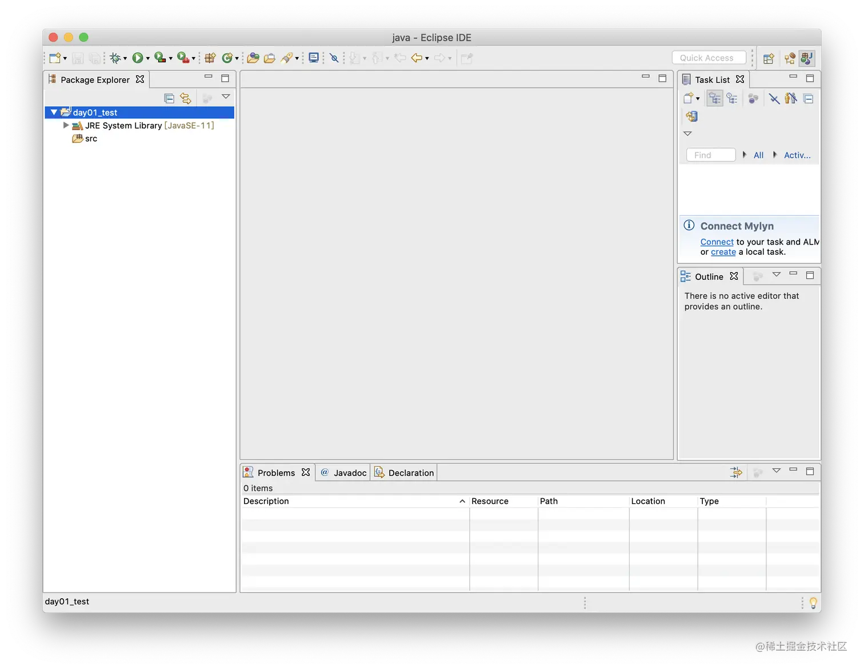Collapse All in Task List toolbar
Screen dimensions: 864x669
click(x=809, y=98)
